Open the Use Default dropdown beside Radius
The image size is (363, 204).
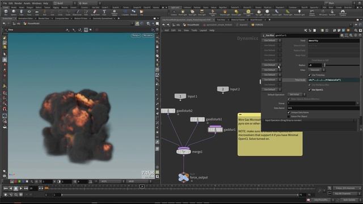pos(271,65)
